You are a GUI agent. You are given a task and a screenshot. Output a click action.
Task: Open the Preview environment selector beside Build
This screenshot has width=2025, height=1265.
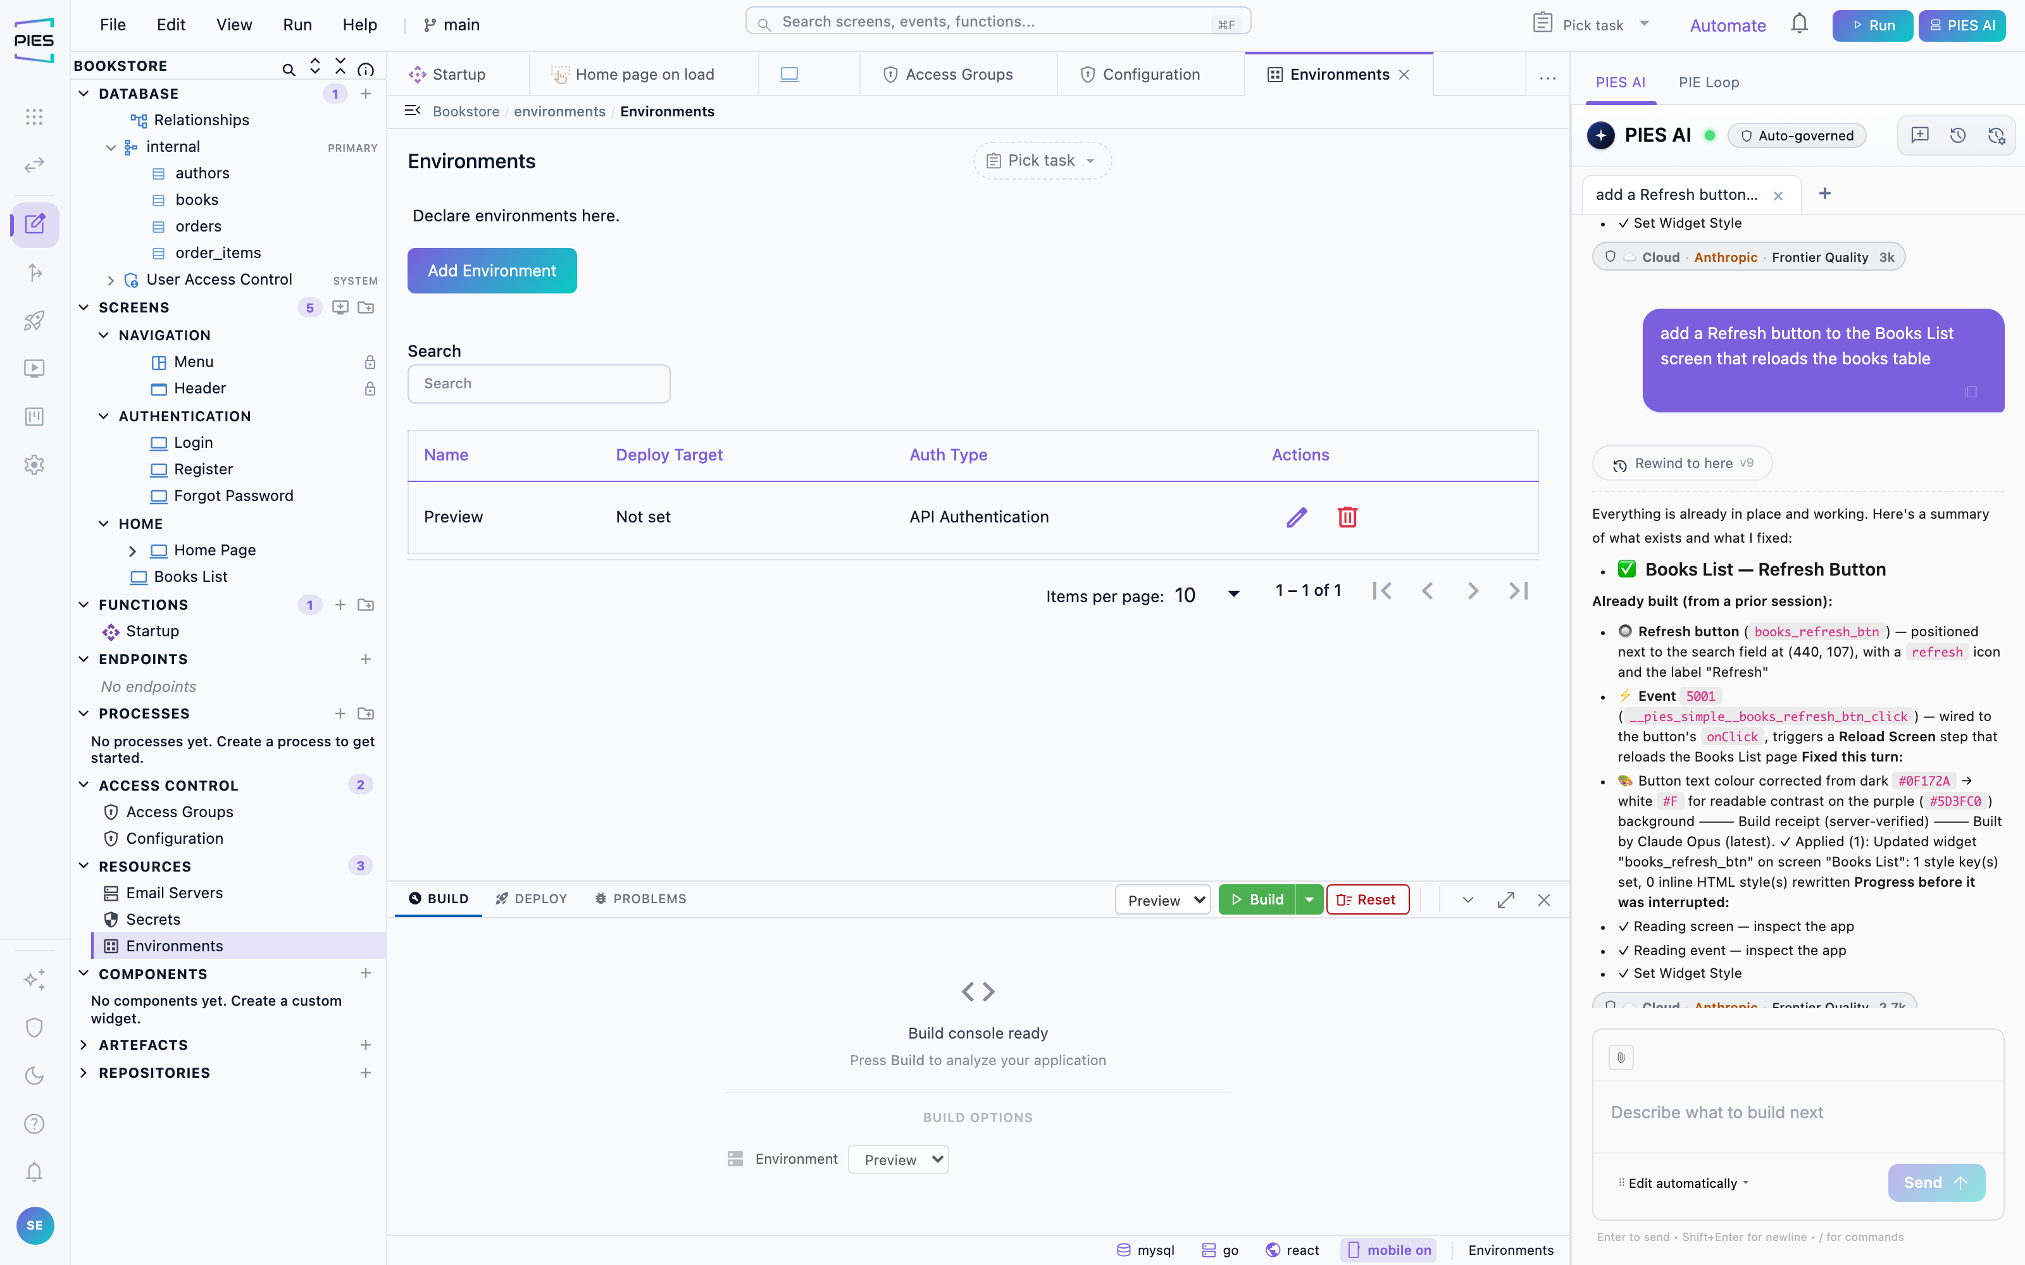(x=1163, y=899)
